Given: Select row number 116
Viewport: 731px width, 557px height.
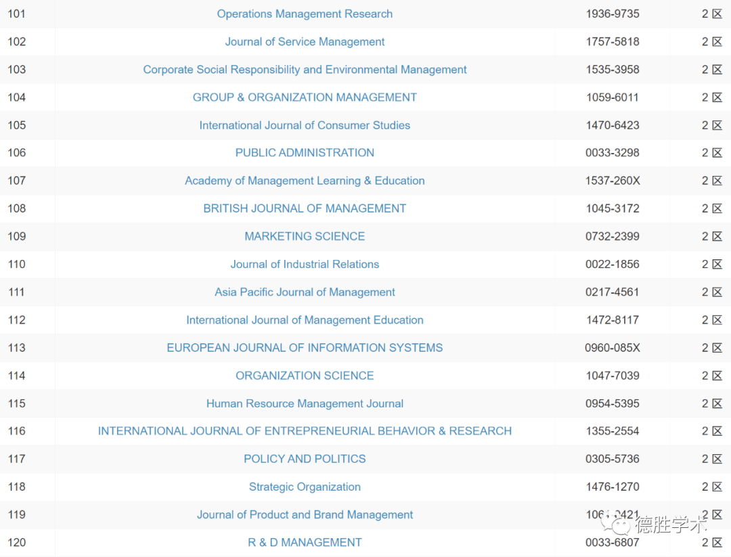Looking at the screenshot, I should (17, 431).
